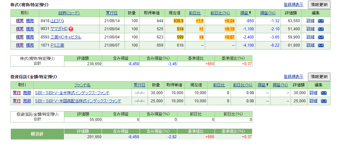Open the ヤマダHD stock page

[x=59, y=29]
